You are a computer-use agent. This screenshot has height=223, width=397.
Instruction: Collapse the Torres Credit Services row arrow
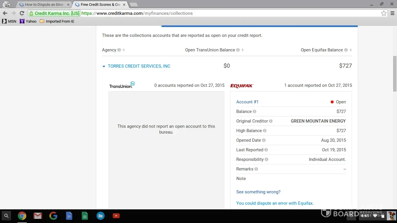tap(104, 66)
